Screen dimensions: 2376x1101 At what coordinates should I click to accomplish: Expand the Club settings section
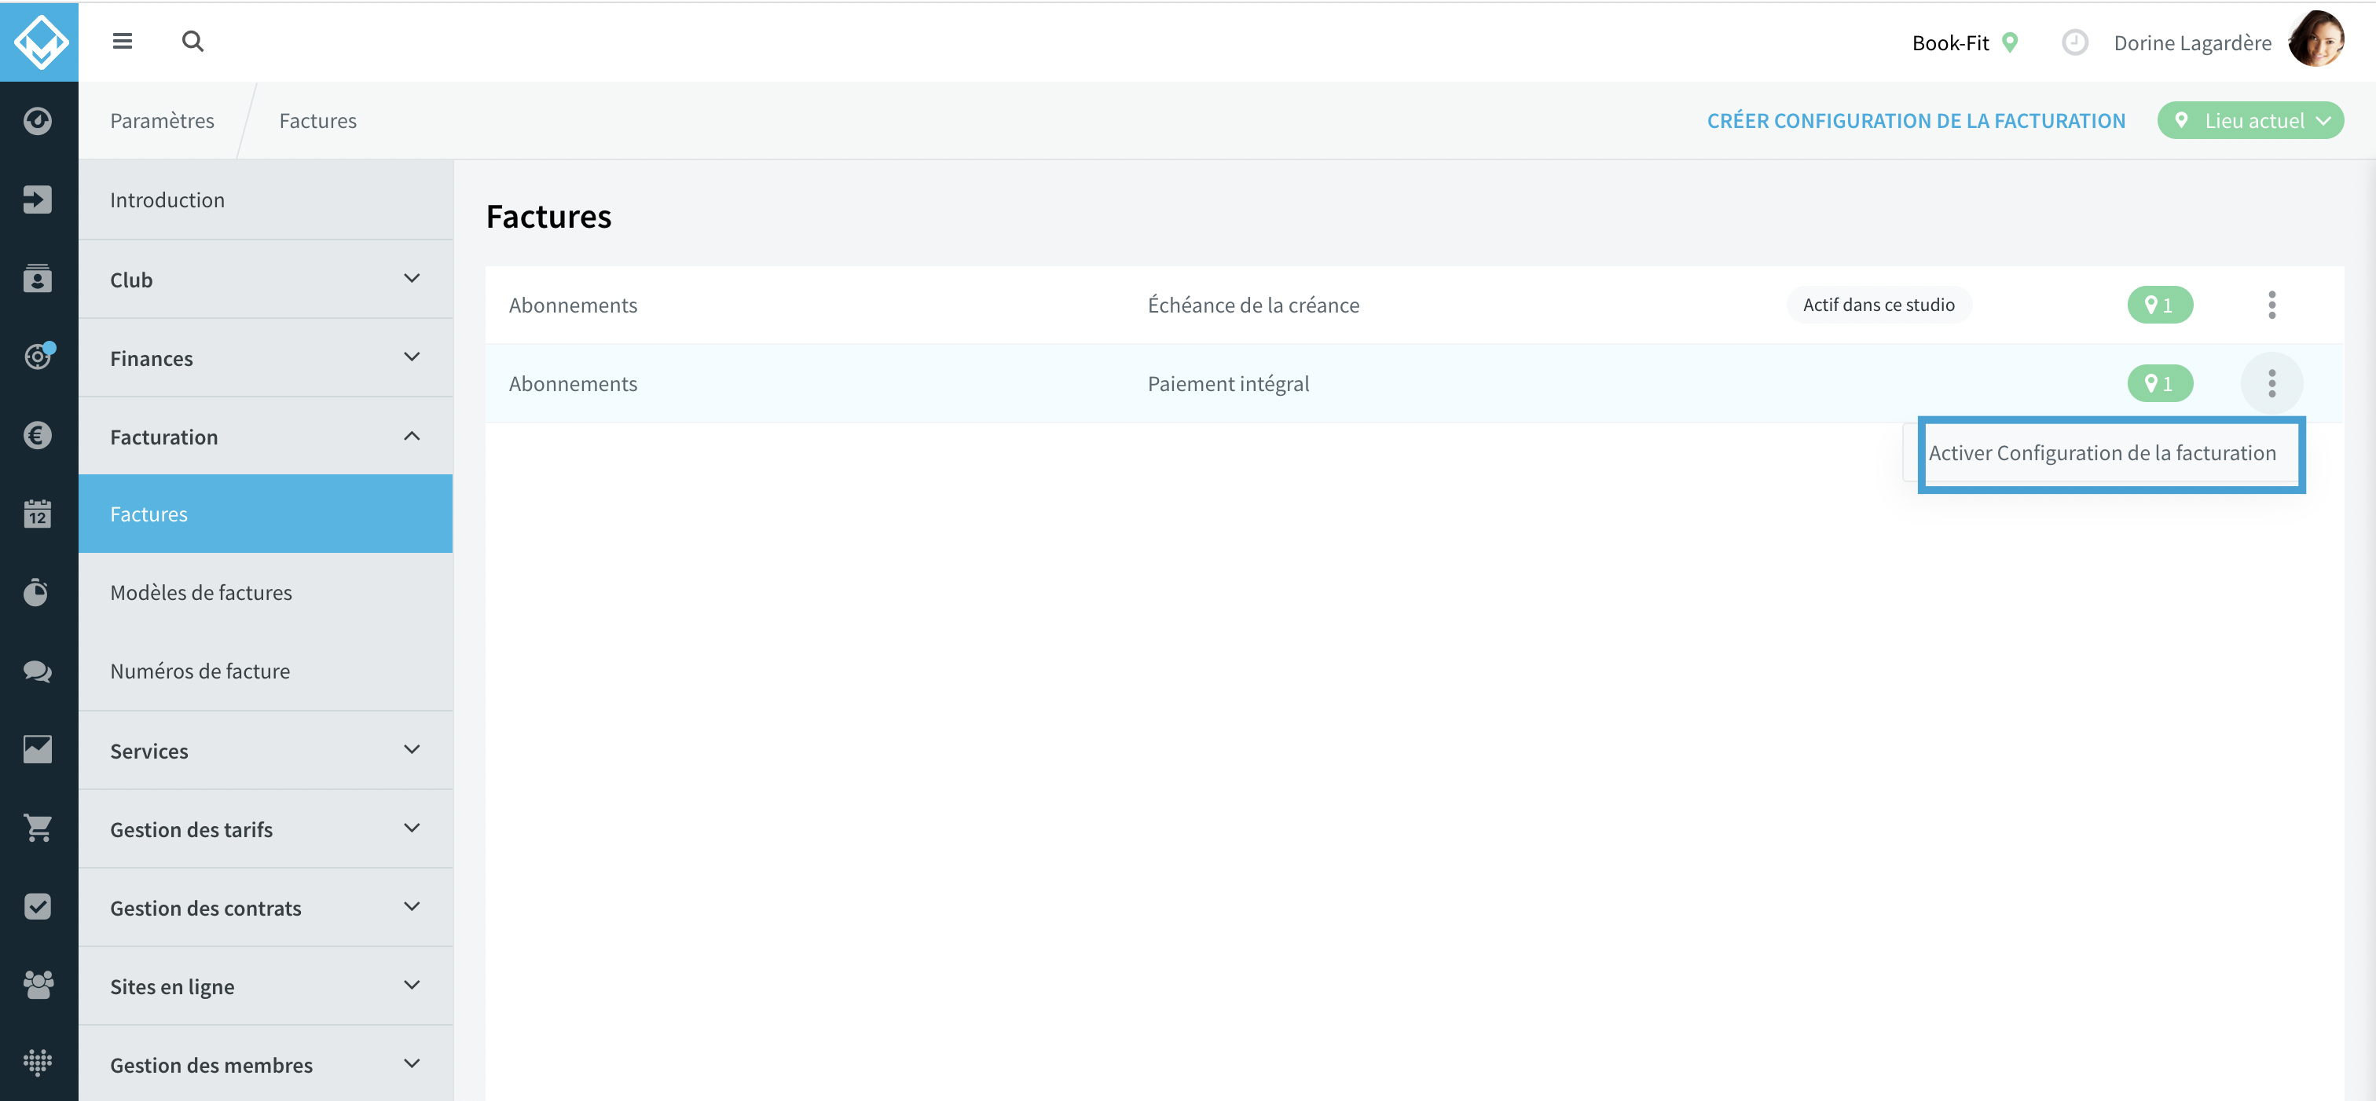pos(266,280)
